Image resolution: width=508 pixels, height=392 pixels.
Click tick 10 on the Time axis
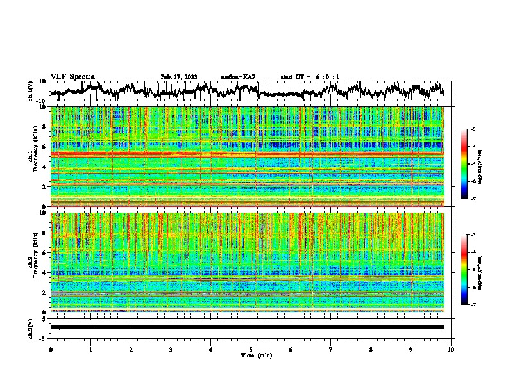coord(451,350)
